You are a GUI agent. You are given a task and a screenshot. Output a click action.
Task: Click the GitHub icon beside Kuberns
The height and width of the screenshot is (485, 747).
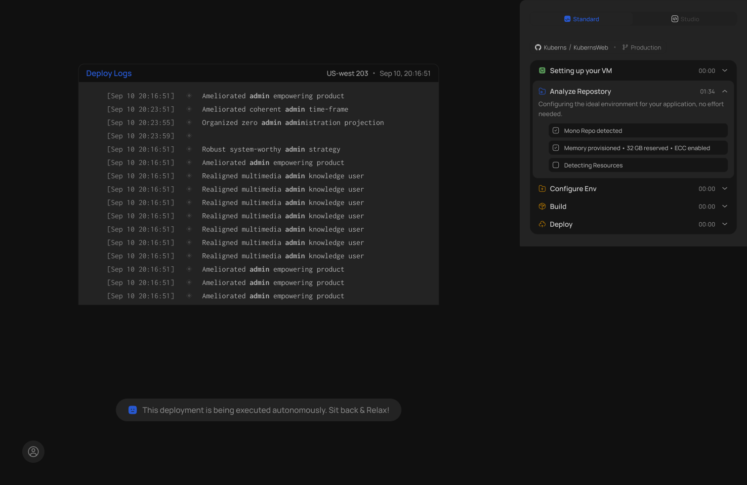pos(538,47)
